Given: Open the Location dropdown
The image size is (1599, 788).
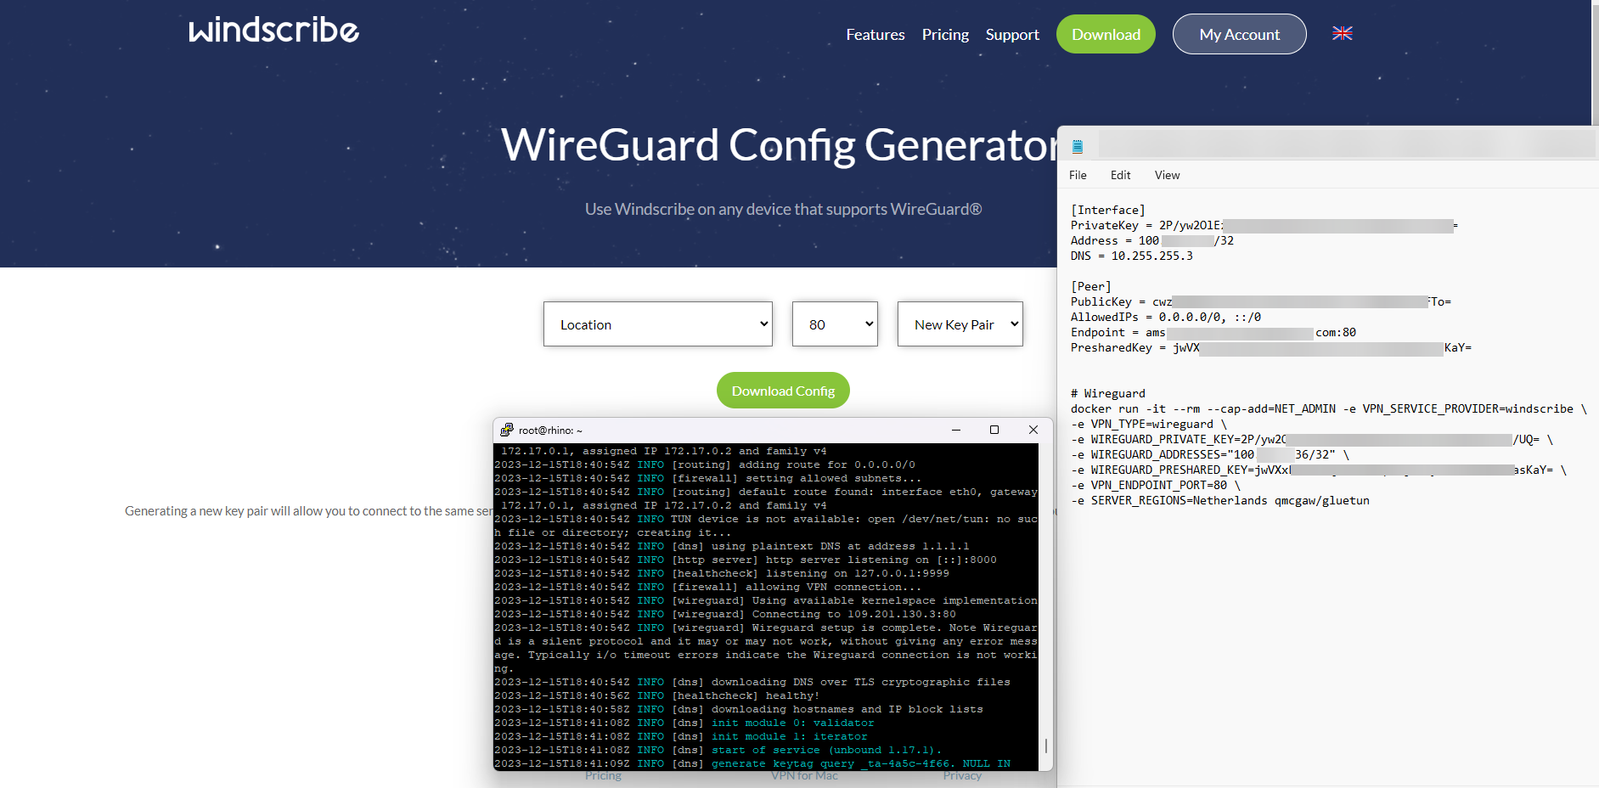Looking at the screenshot, I should 658,324.
